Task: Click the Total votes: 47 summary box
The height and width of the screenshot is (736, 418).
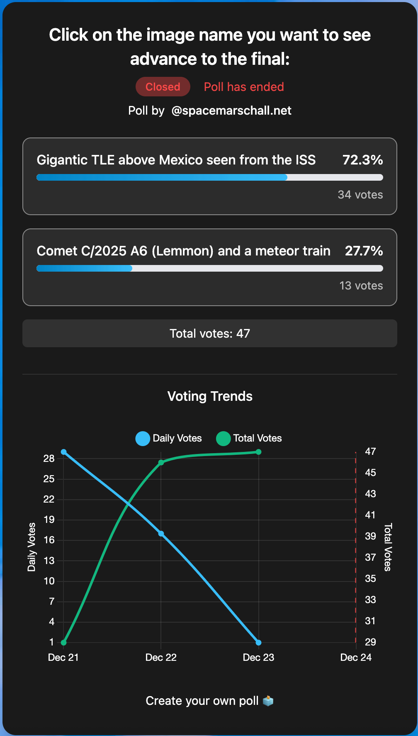Action: click(209, 334)
